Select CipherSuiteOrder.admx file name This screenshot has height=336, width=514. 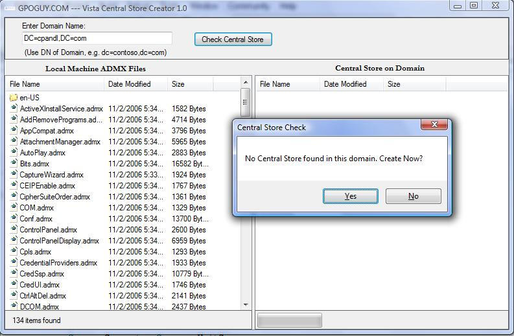pos(54,197)
